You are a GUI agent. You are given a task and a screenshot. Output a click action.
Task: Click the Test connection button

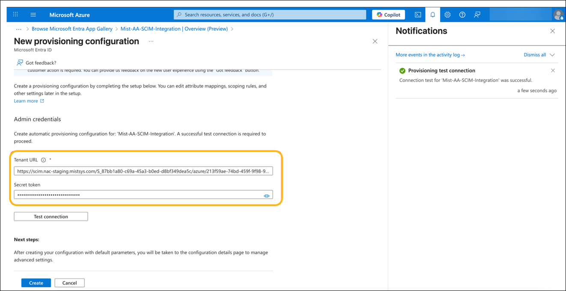(51, 216)
